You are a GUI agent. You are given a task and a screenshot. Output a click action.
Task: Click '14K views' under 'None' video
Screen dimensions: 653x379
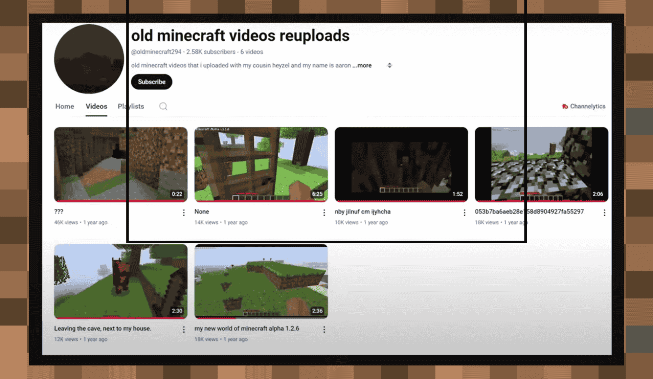206,222
